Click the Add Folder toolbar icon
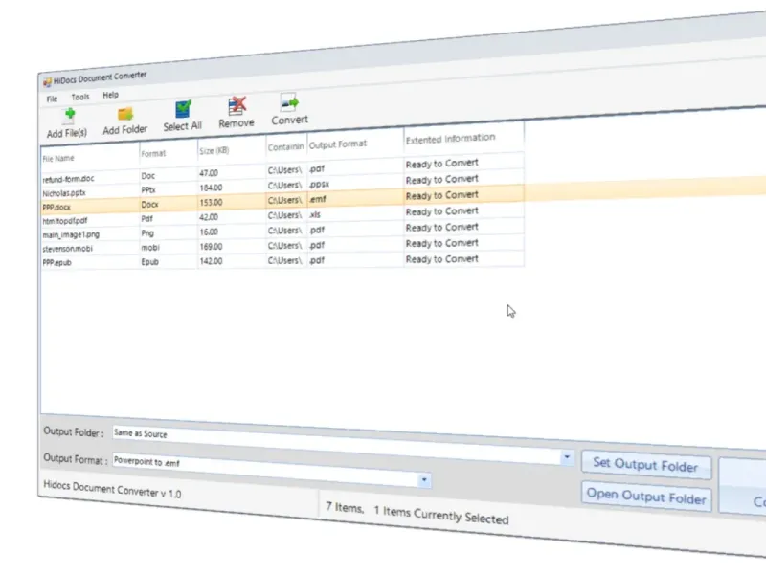This screenshot has height=574, width=766. click(125, 114)
